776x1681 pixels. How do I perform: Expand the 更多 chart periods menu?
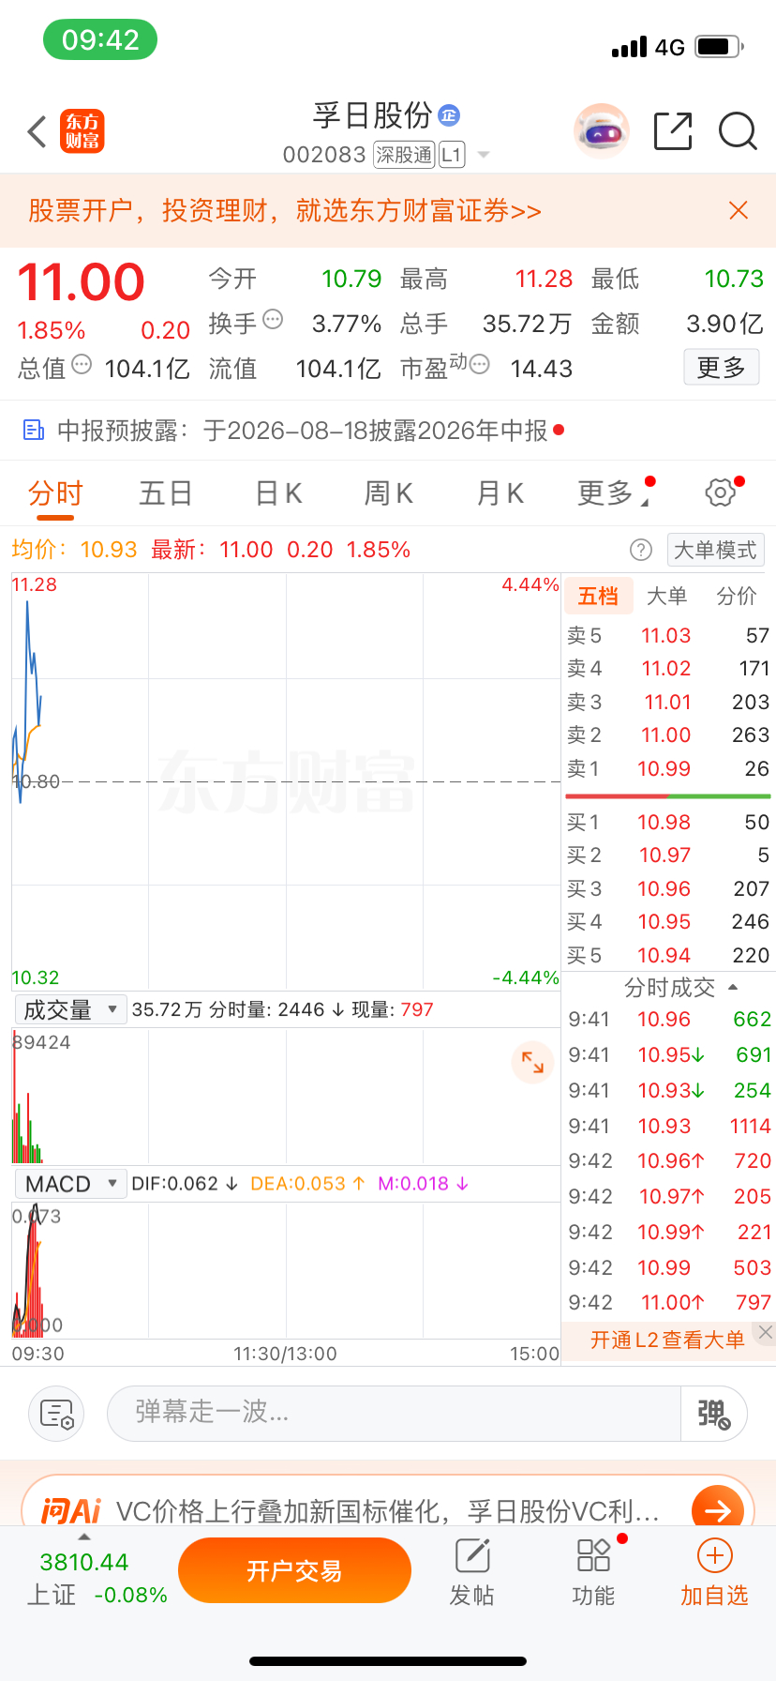pos(614,493)
